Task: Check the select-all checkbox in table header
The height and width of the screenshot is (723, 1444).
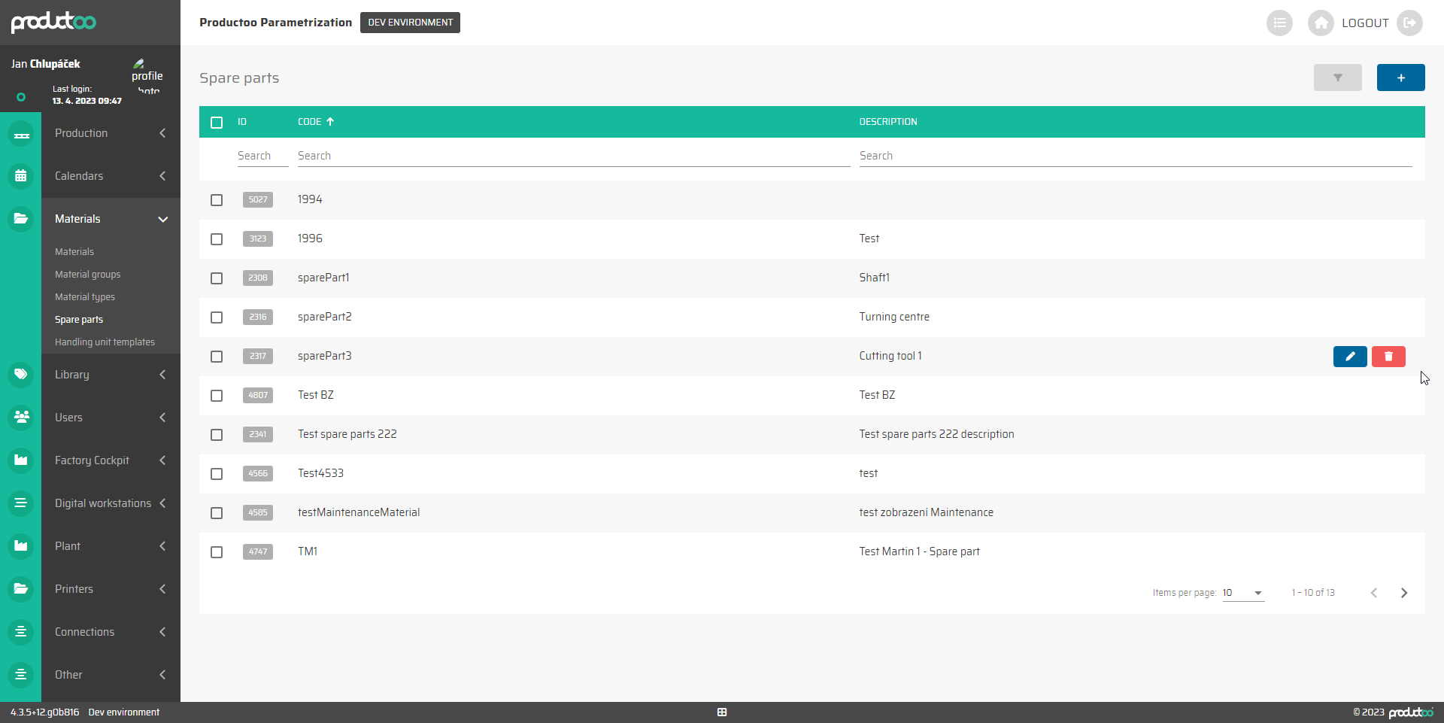Action: click(217, 122)
